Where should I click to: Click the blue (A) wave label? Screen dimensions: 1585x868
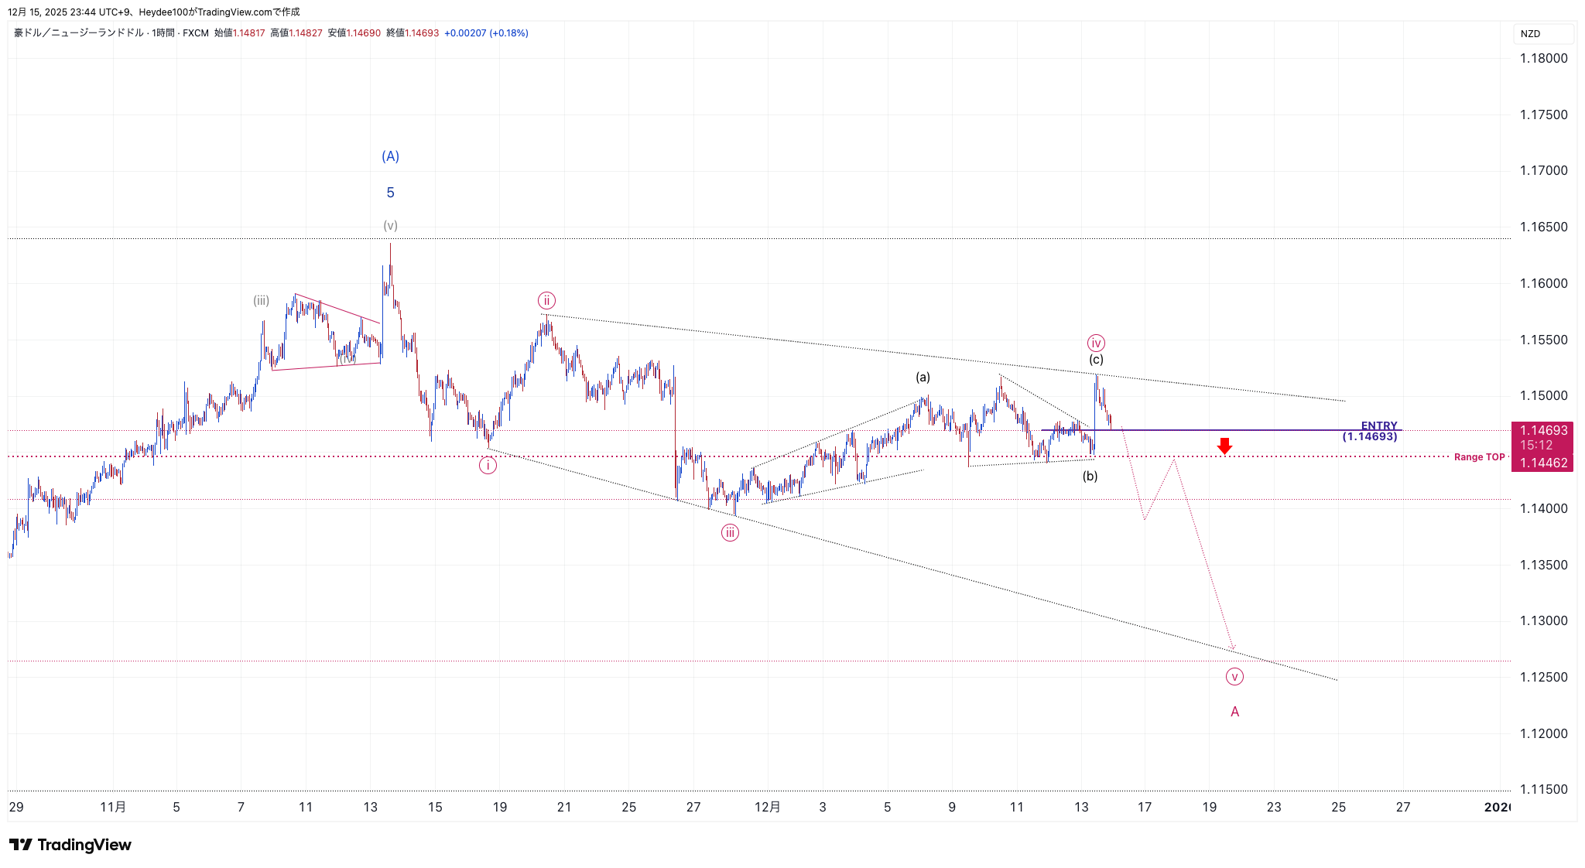pos(390,156)
